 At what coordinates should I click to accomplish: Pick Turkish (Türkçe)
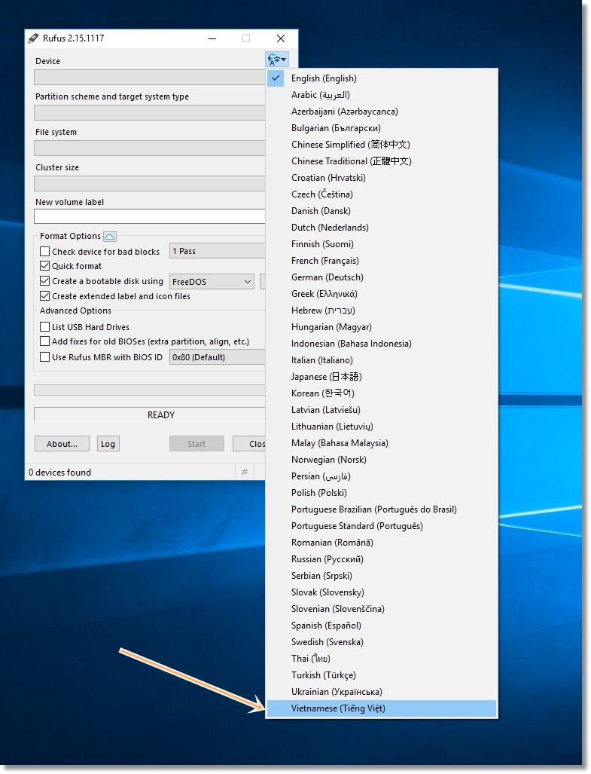382,675
